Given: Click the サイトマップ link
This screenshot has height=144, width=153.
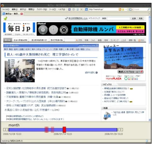Looking at the screenshot, I should click(x=95, y=19).
